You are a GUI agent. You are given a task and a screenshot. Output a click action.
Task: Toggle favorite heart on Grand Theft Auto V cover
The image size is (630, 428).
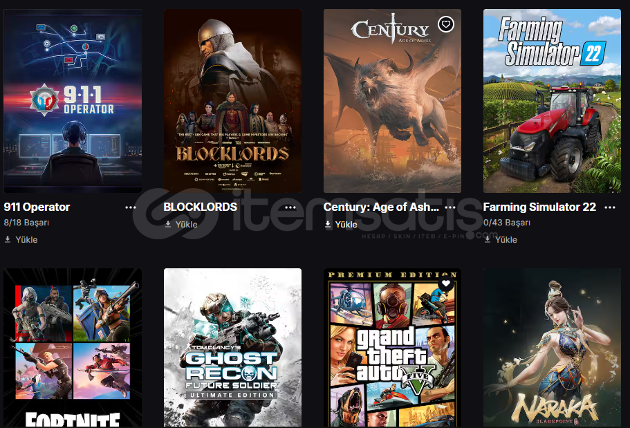(x=445, y=283)
